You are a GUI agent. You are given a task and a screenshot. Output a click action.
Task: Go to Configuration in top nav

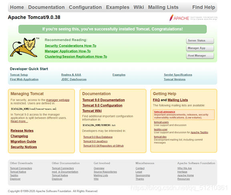[x=85, y=7]
